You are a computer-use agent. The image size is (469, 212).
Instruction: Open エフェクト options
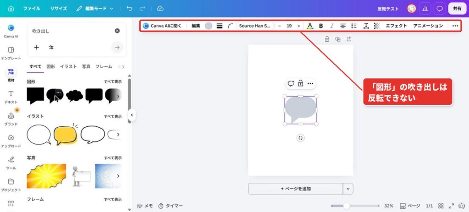tap(396, 26)
